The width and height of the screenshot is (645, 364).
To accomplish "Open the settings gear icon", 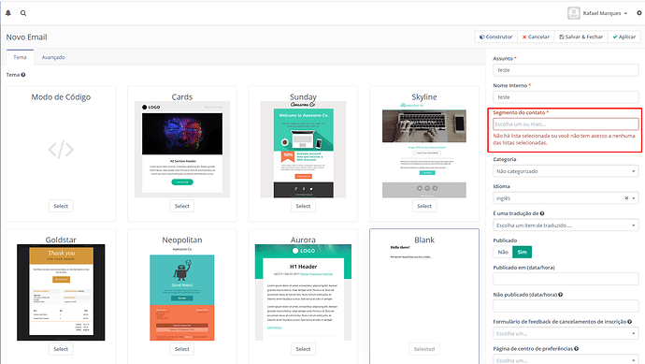I will (x=639, y=13).
